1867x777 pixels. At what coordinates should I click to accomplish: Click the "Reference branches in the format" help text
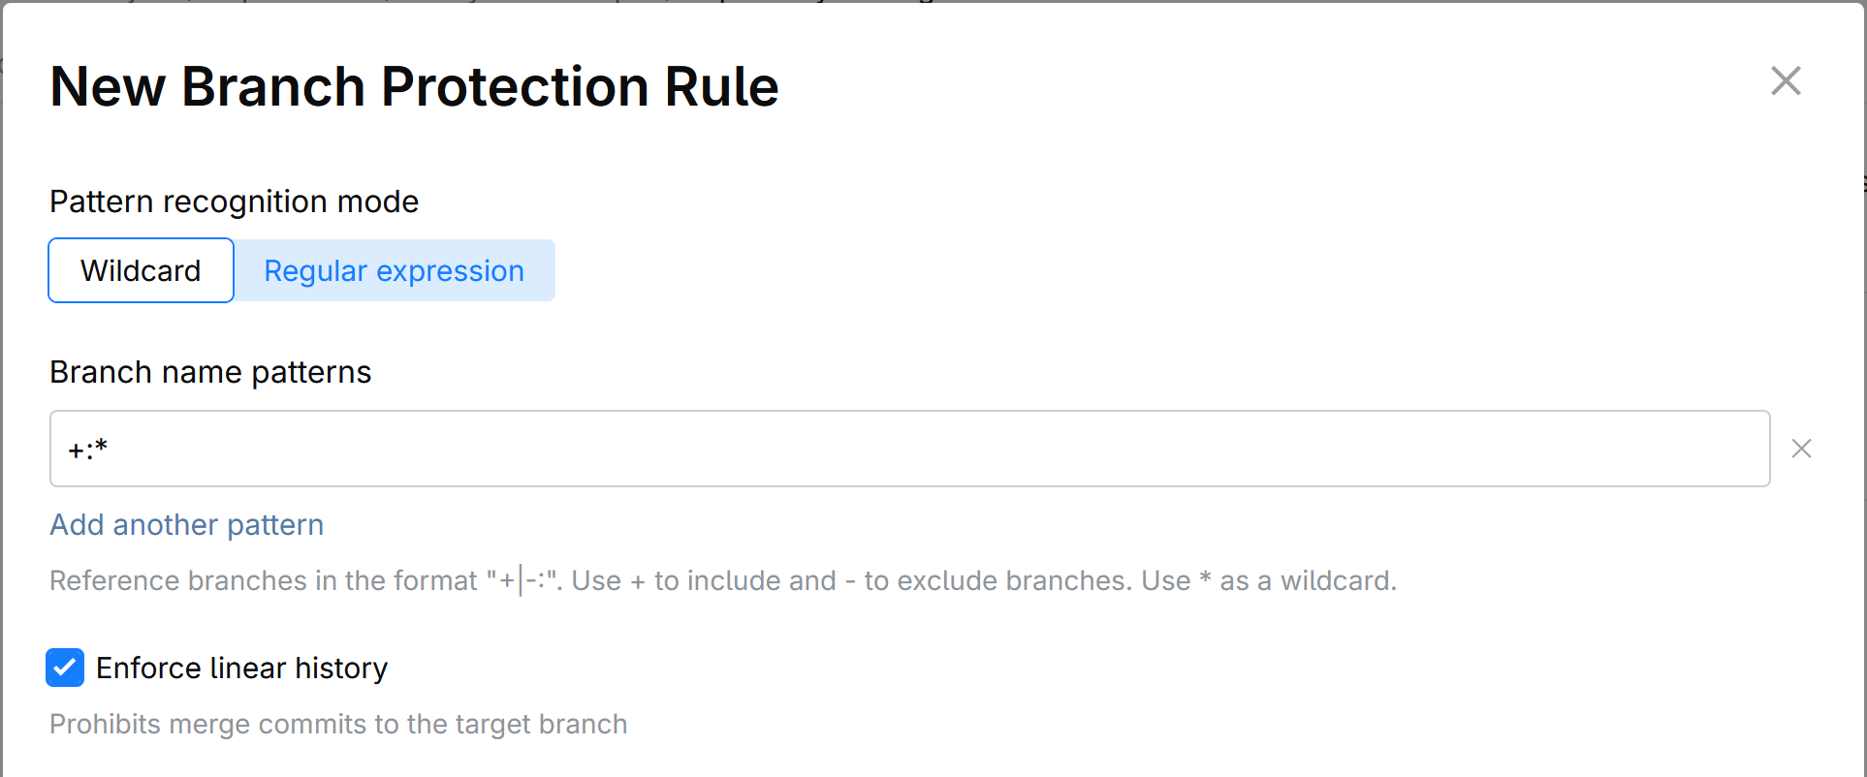tap(264, 580)
